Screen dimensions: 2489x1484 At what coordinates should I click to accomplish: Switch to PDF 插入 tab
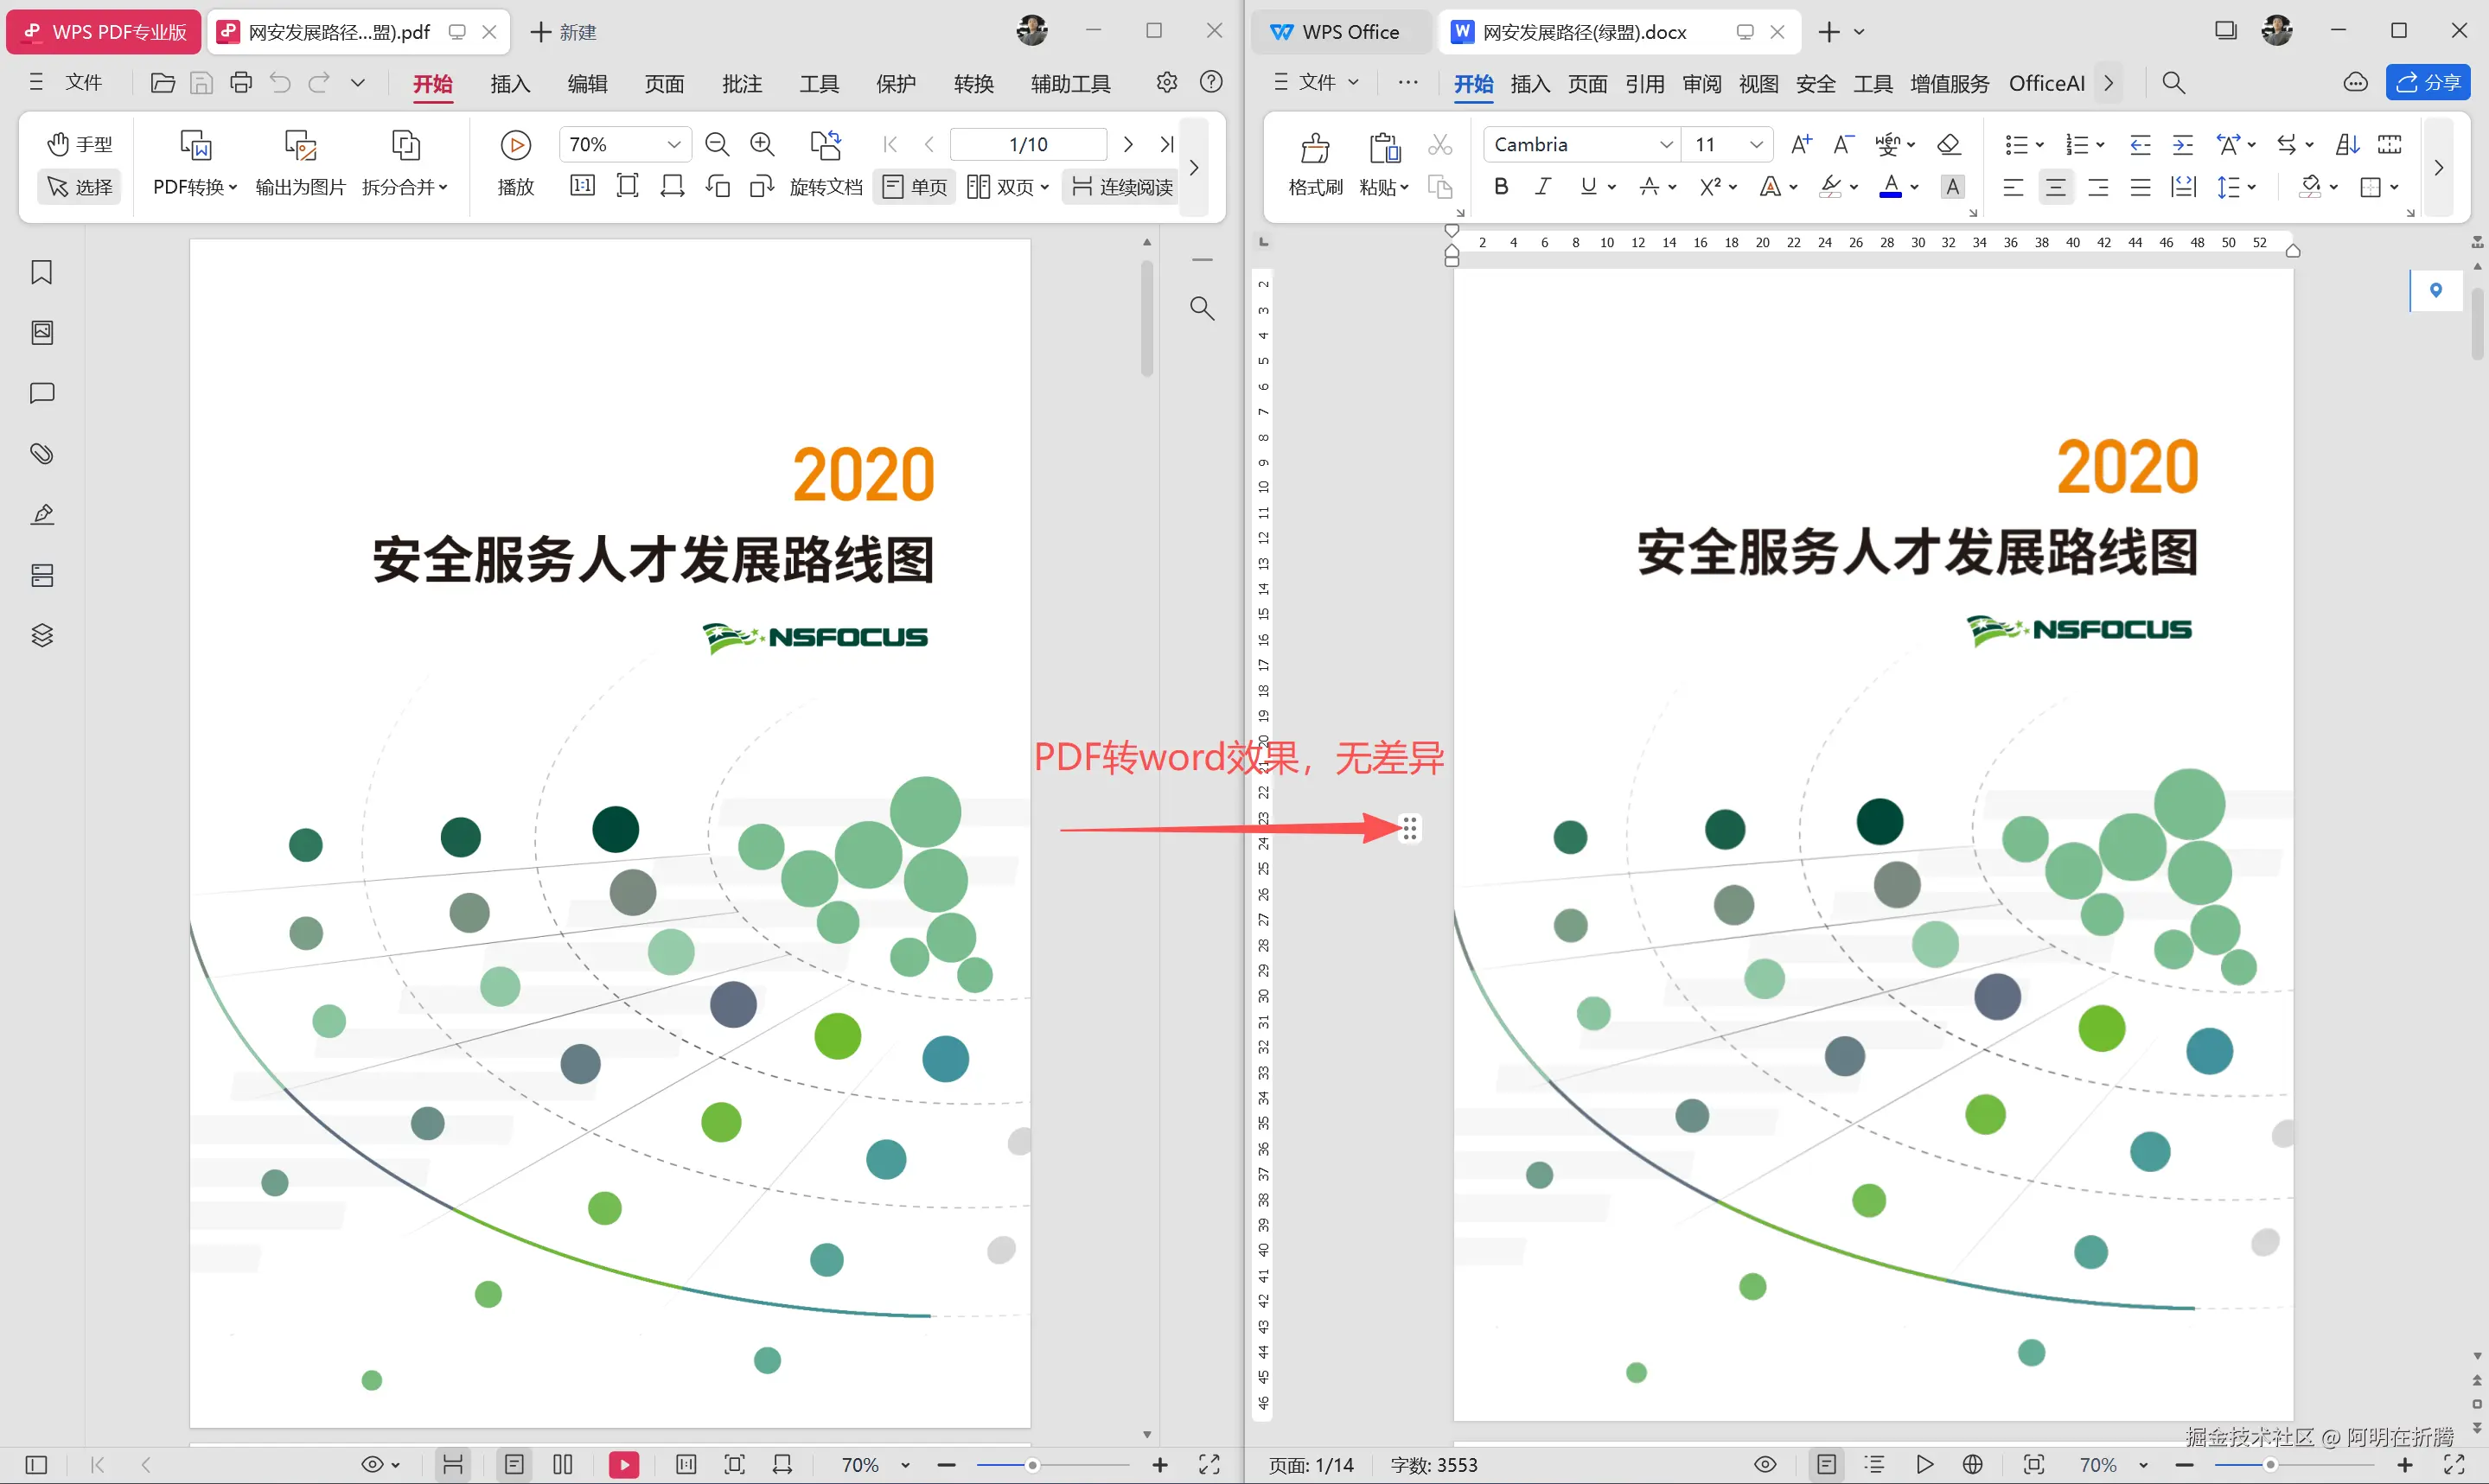pyautogui.click(x=510, y=84)
